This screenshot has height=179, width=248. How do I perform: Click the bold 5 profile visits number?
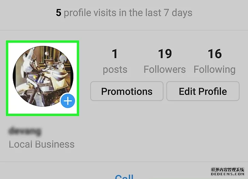59,13
